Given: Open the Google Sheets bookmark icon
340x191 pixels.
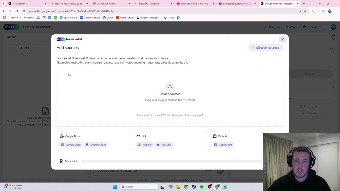Looking at the screenshot, I should coord(55,18).
